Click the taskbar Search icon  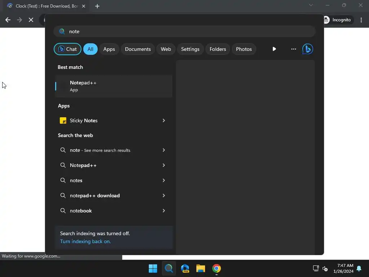click(169, 268)
